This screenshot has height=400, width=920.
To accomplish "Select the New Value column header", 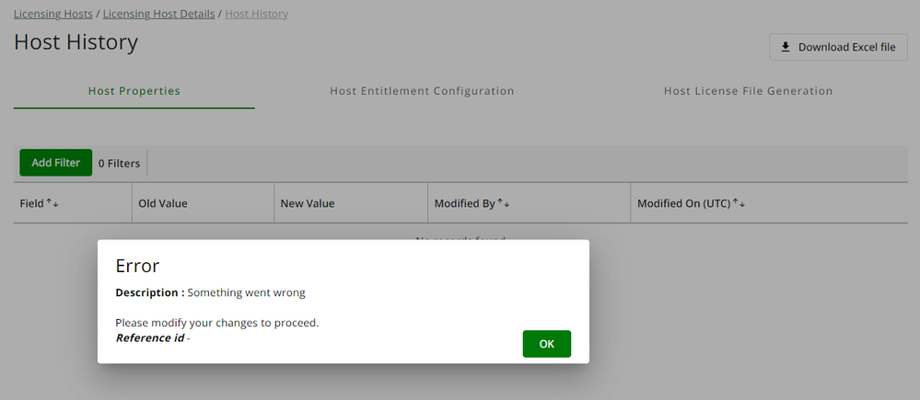I will point(308,203).
